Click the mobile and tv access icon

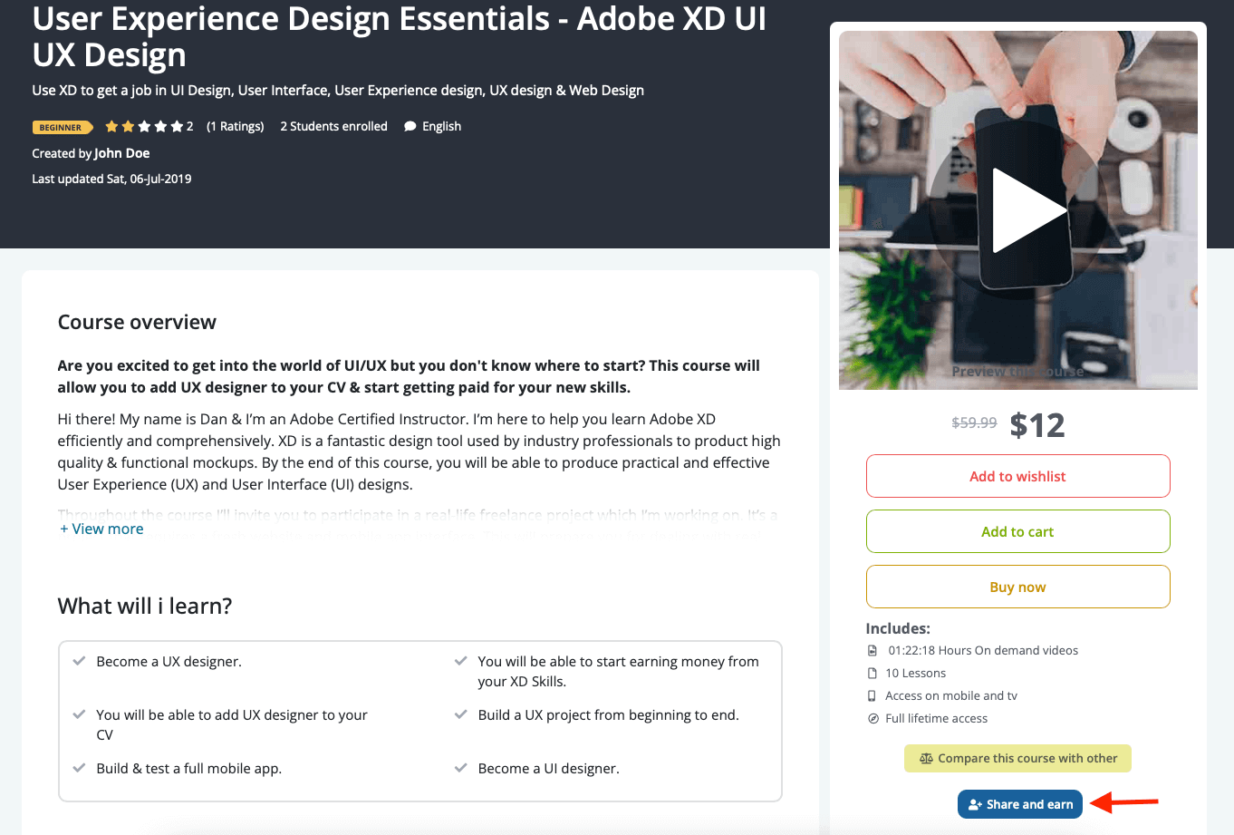(872, 695)
